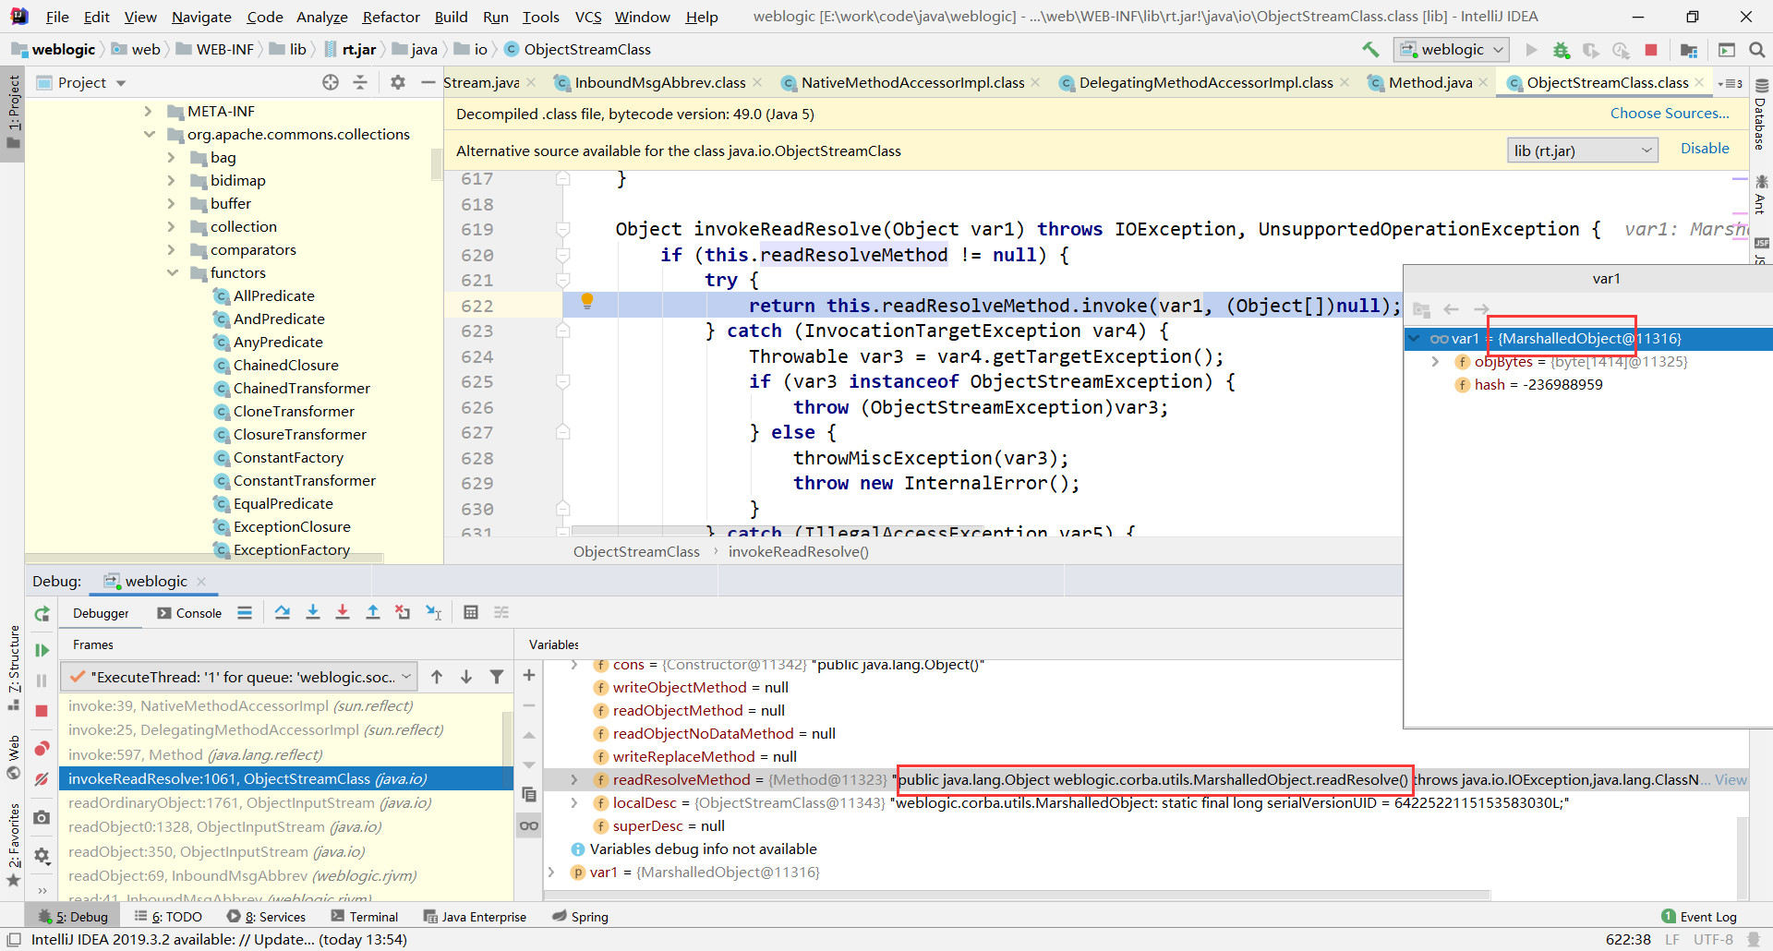Click the Disable link in the banner
1773x951 pixels.
point(1705,148)
